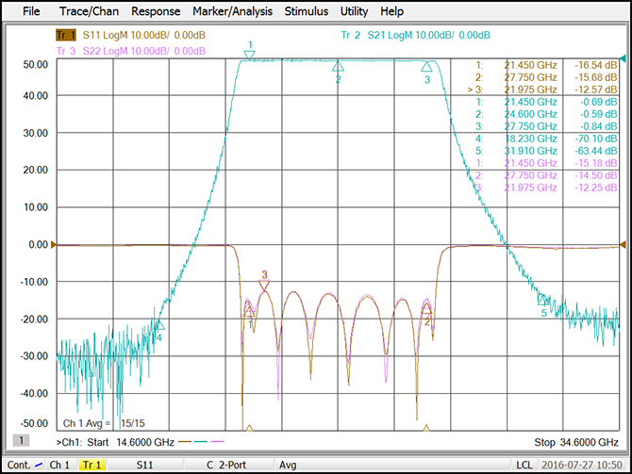
Task: Click the teal S21 trace legend line
Action: 201,442
